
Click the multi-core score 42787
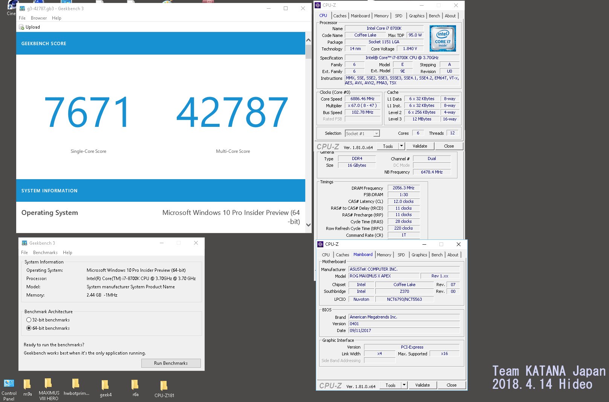click(233, 112)
